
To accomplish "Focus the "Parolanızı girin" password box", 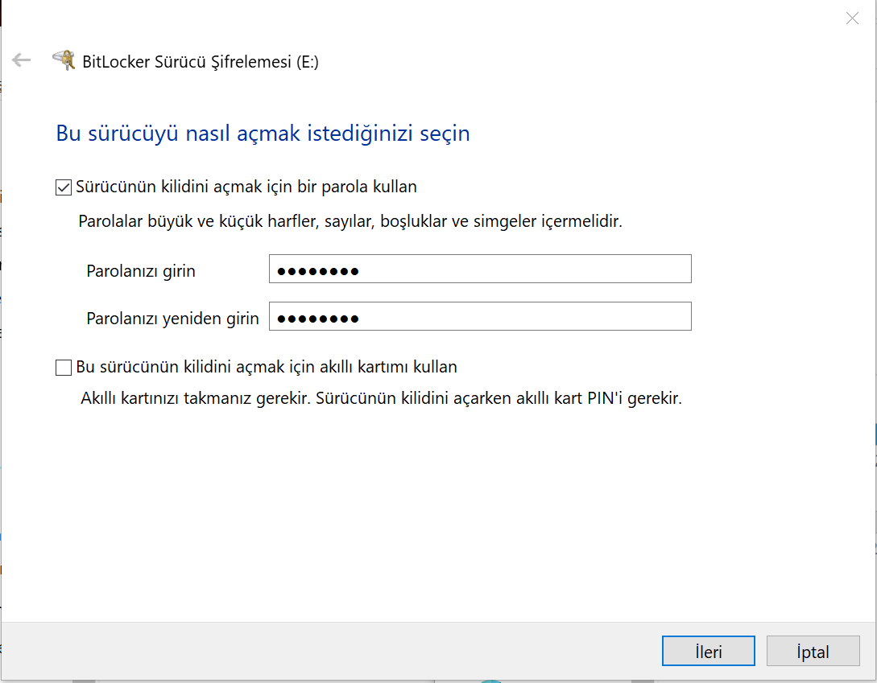I will click(523, 269).
